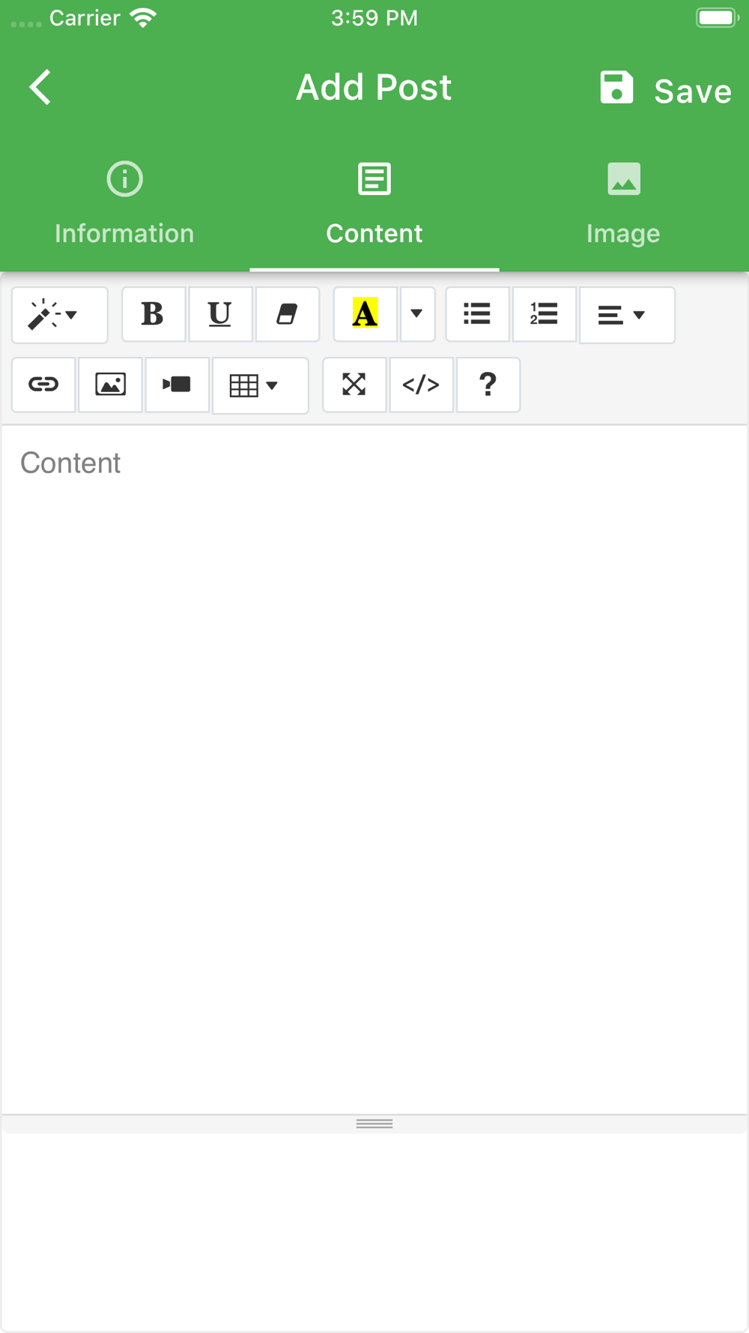Viewport: 749px width, 1333px height.
Task: Apply the yellow highlight font color
Action: [x=365, y=315]
